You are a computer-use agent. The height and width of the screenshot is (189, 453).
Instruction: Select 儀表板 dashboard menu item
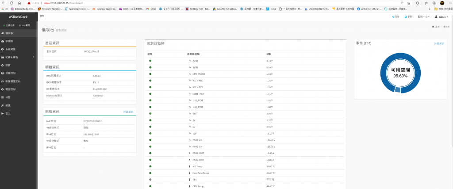pos(9,33)
